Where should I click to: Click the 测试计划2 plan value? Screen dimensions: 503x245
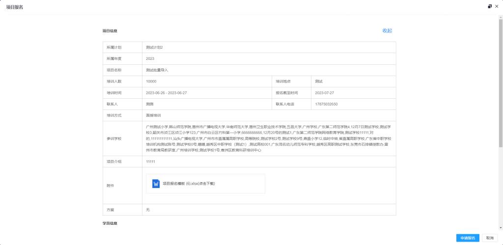click(154, 47)
